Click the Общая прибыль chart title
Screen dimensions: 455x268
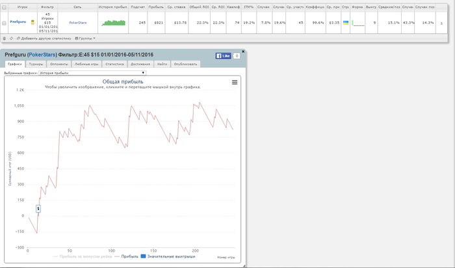(x=123, y=81)
